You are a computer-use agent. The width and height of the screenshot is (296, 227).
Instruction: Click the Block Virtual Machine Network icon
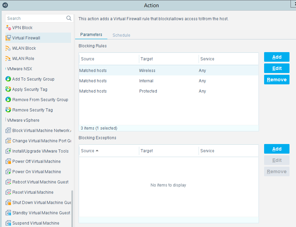click(x=8, y=130)
